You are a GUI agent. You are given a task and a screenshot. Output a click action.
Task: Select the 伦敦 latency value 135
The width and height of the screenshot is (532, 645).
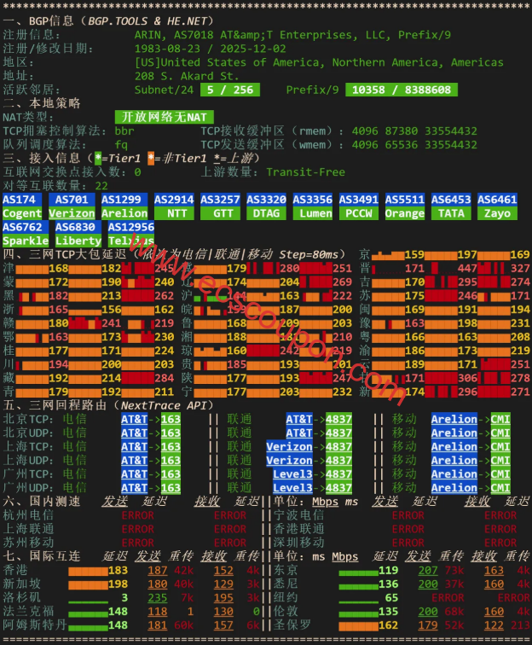388,611
